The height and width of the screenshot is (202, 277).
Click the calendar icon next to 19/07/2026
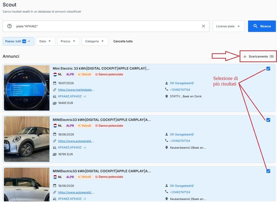point(55,83)
